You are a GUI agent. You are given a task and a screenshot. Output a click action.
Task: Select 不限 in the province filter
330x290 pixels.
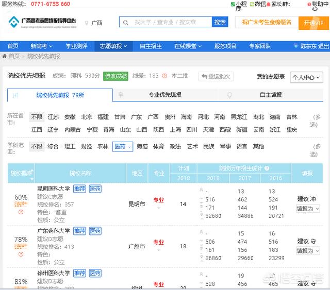[37, 117]
